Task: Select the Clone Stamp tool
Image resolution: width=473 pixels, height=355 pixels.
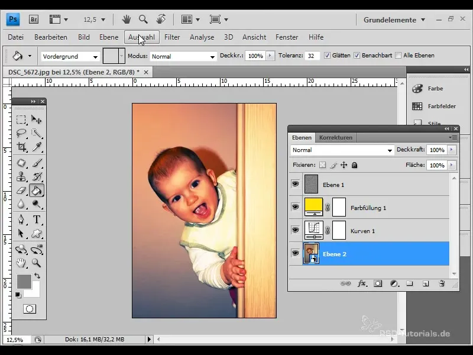Action: point(21,176)
